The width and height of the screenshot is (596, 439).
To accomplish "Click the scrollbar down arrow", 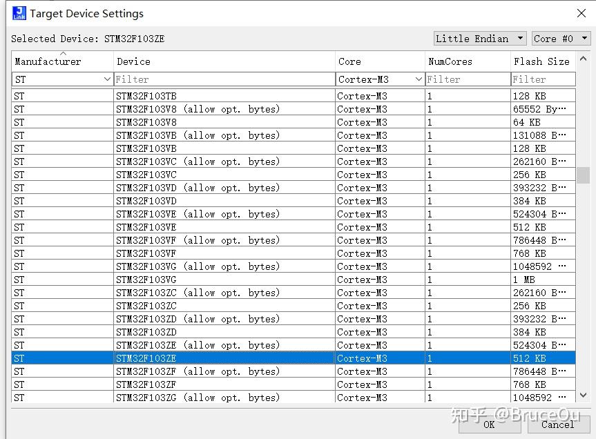I will pyautogui.click(x=583, y=396).
